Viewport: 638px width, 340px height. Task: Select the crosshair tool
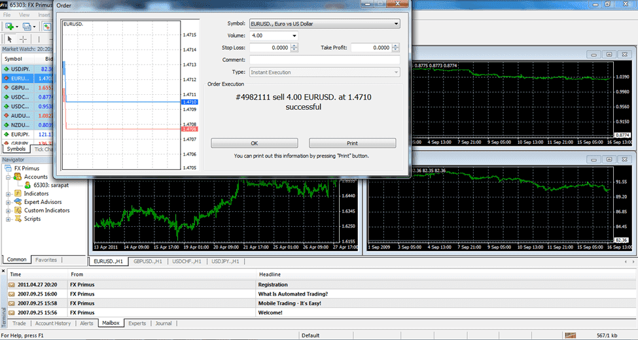pos(24,39)
